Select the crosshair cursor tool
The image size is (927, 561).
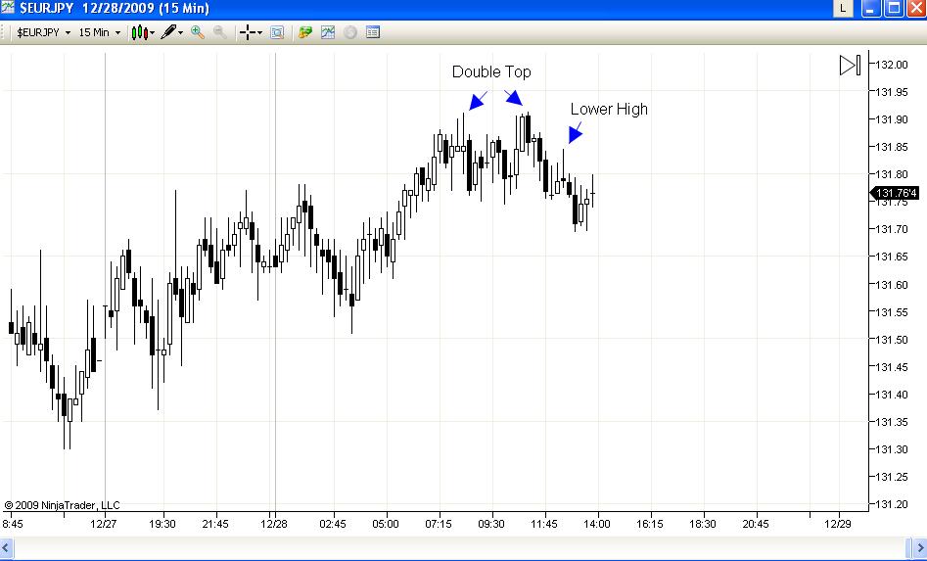pos(248,32)
